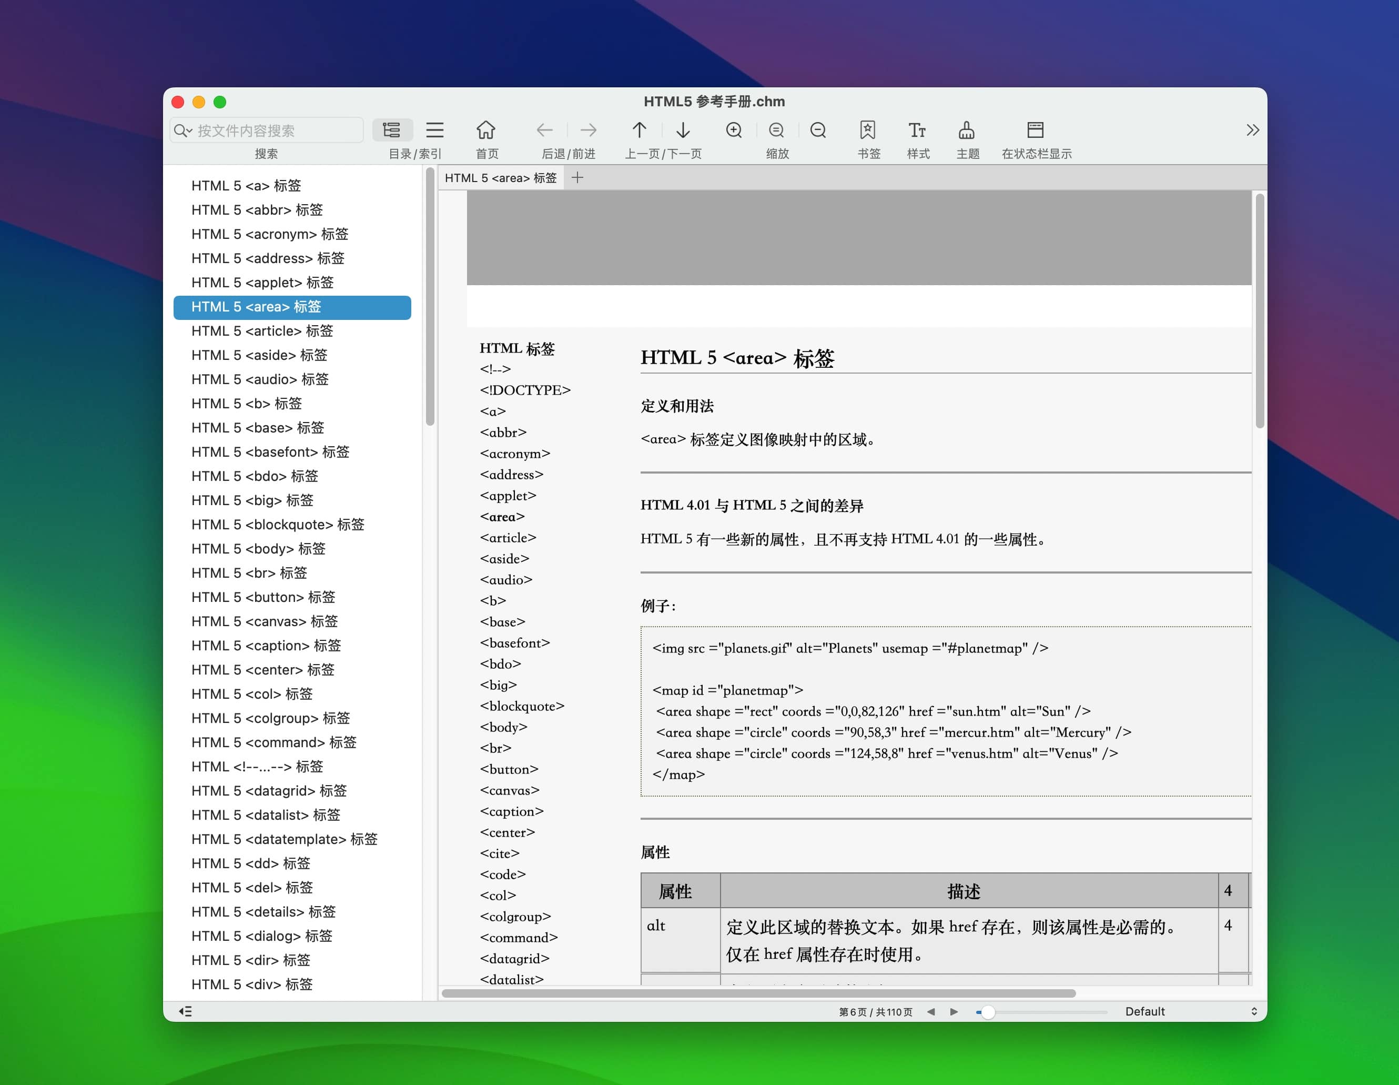1399x1085 pixels.
Task: Click the 定义和用法 heading
Action: (677, 406)
